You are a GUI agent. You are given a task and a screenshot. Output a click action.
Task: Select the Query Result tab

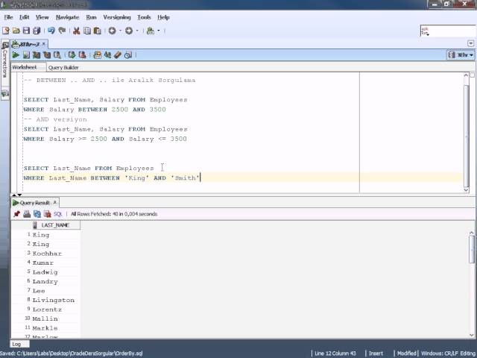coord(35,203)
